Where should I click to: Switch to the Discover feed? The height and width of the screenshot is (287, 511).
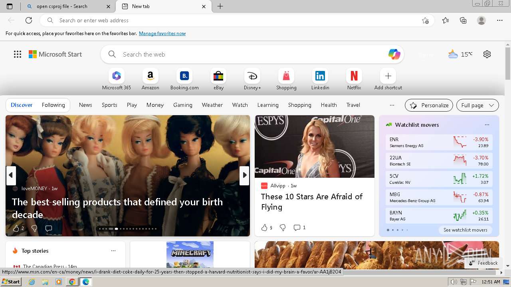click(x=22, y=105)
